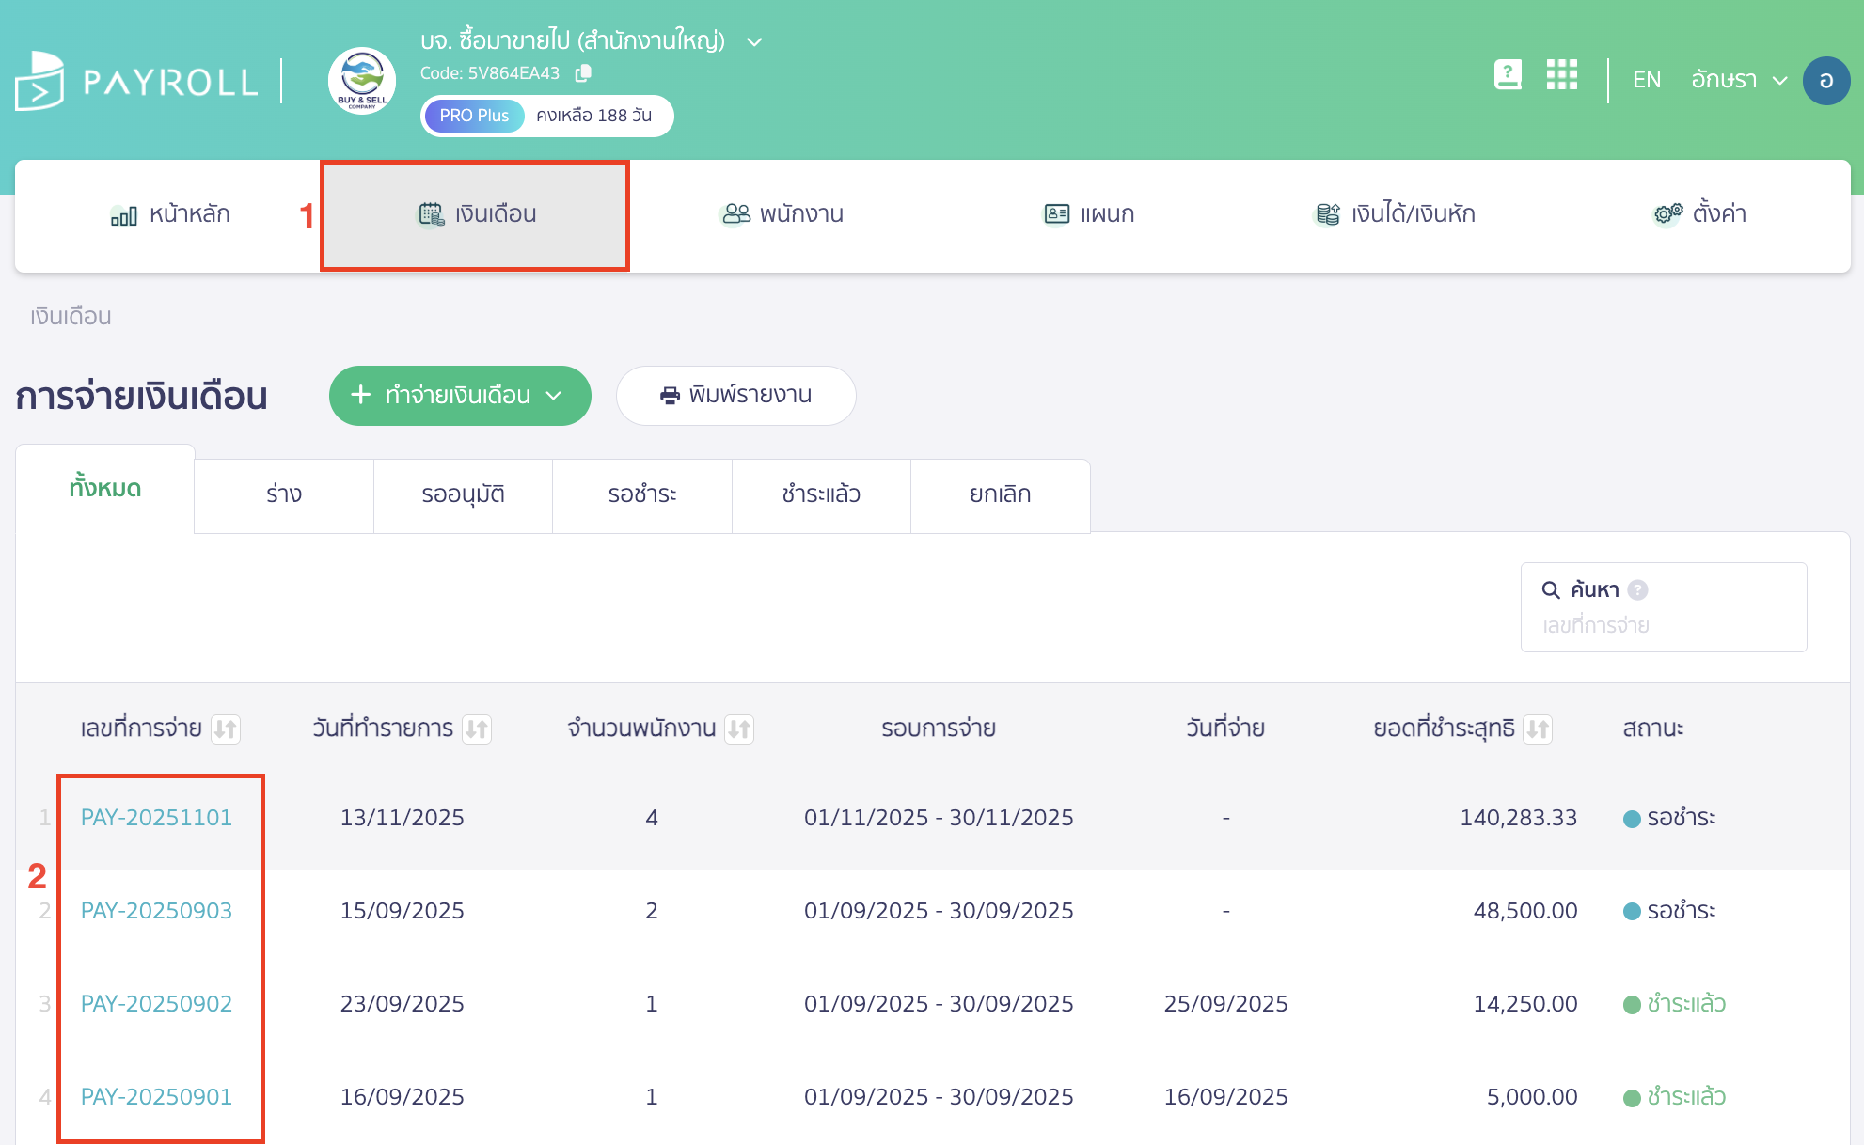Viewport: 1864px width, 1145px height.
Task: Sort by วันที่ทำรายการ column
Action: 477,729
